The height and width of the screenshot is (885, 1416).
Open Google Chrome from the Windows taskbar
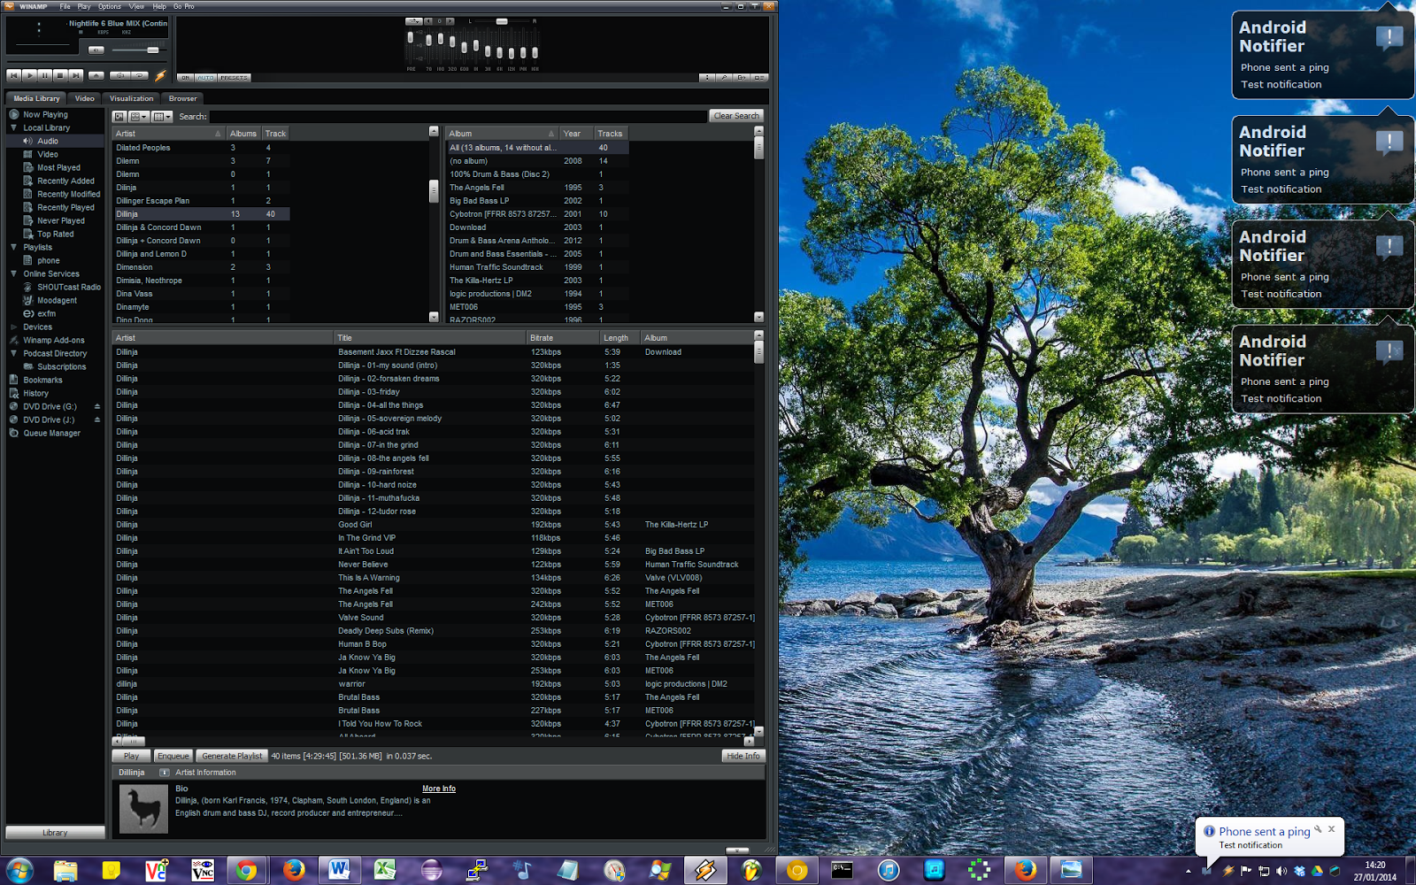(x=247, y=871)
